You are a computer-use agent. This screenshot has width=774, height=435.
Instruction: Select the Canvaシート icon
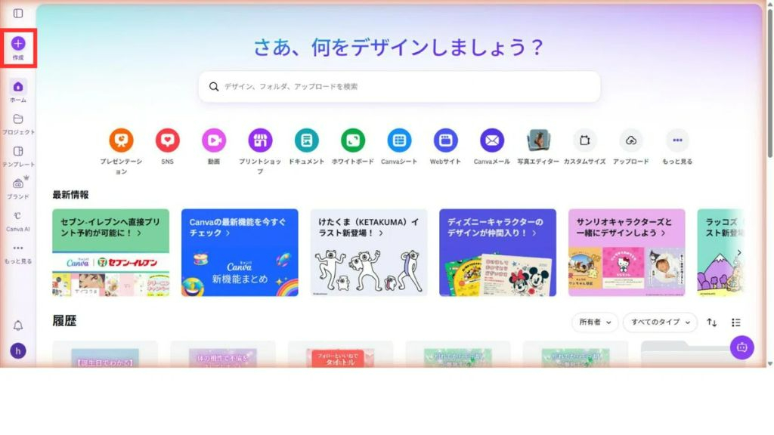click(x=399, y=140)
